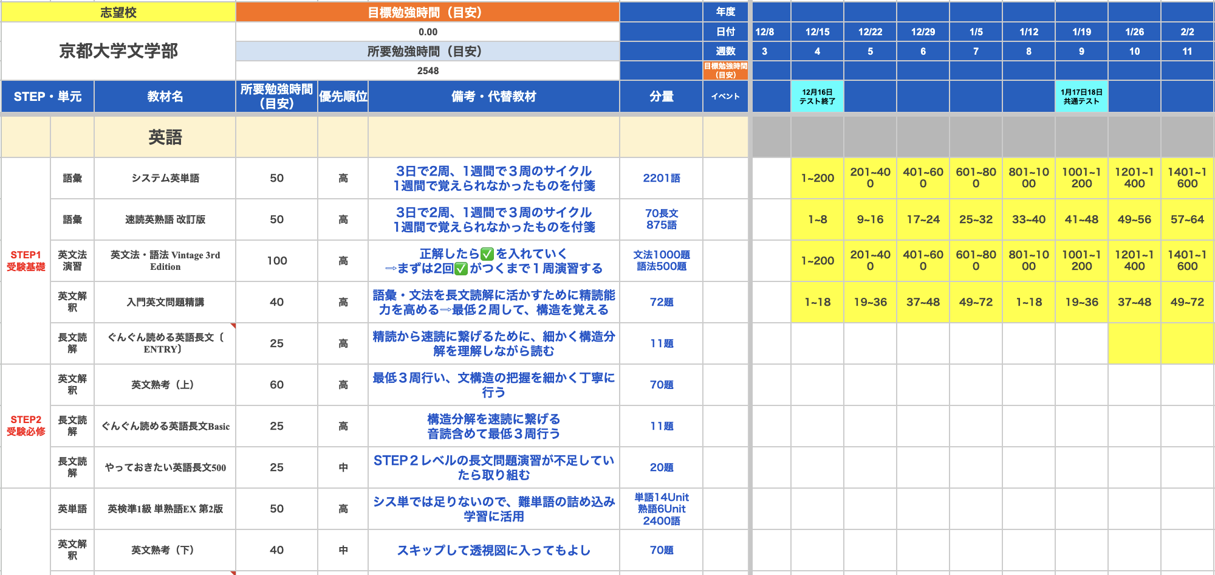Viewport: 1215px width, 575px height.
Task: Click the empty yellow cell under 1/26 for ぐんぐん読める英語長文
Action: [1135, 343]
